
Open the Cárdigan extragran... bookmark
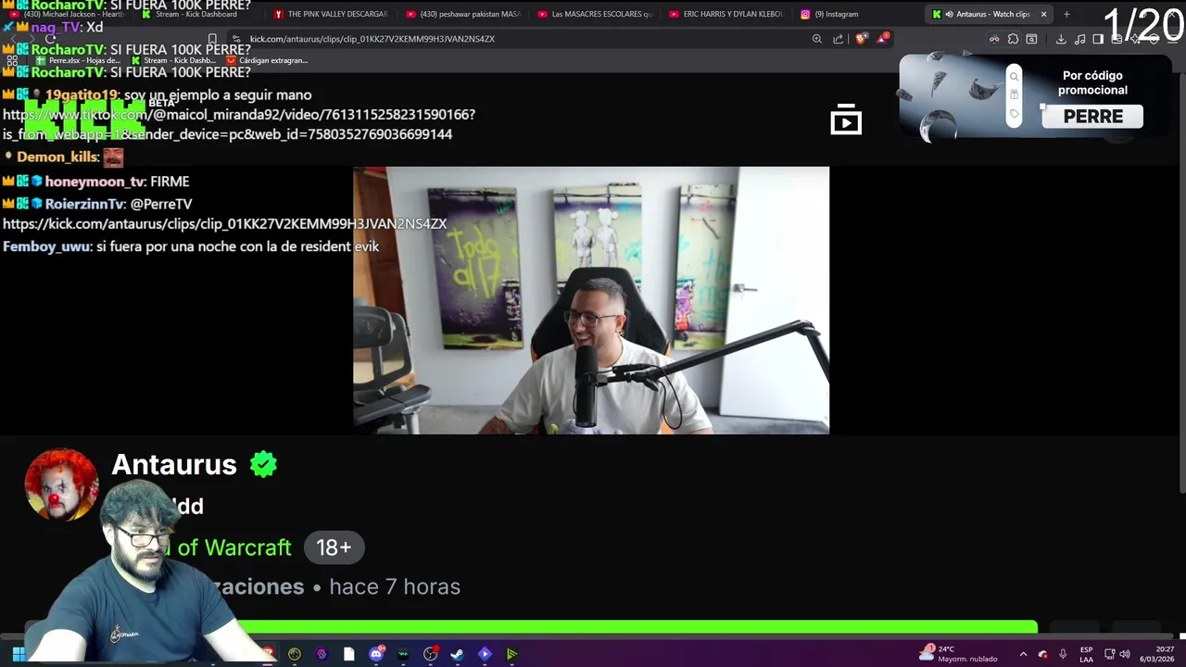click(x=267, y=60)
